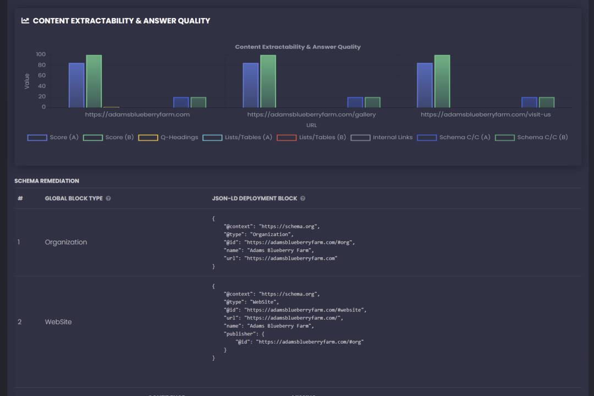
Task: Click green Schema C/C bar for visit-us page
Action: 547,102
